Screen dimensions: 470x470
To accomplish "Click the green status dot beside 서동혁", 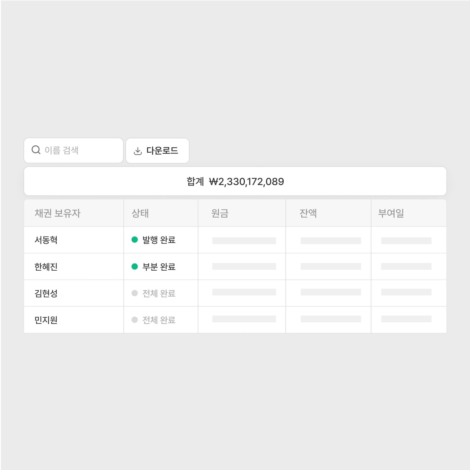I will [134, 240].
